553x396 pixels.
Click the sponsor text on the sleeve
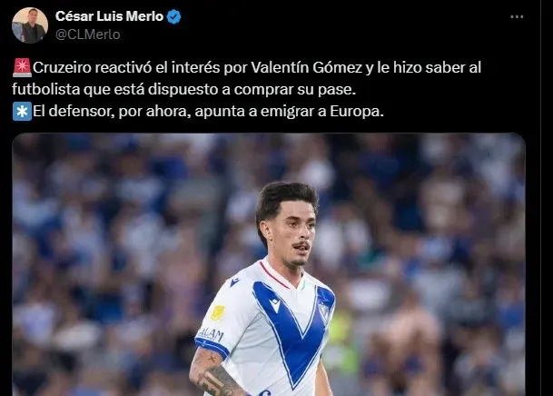(210, 334)
